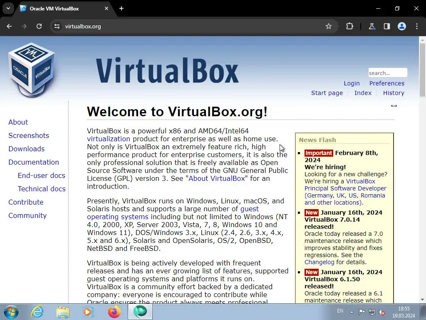Click the Welcome to VirtualBox.org! heading
Image resolution: width=426 pixels, height=320 pixels.
pyautogui.click(x=177, y=112)
